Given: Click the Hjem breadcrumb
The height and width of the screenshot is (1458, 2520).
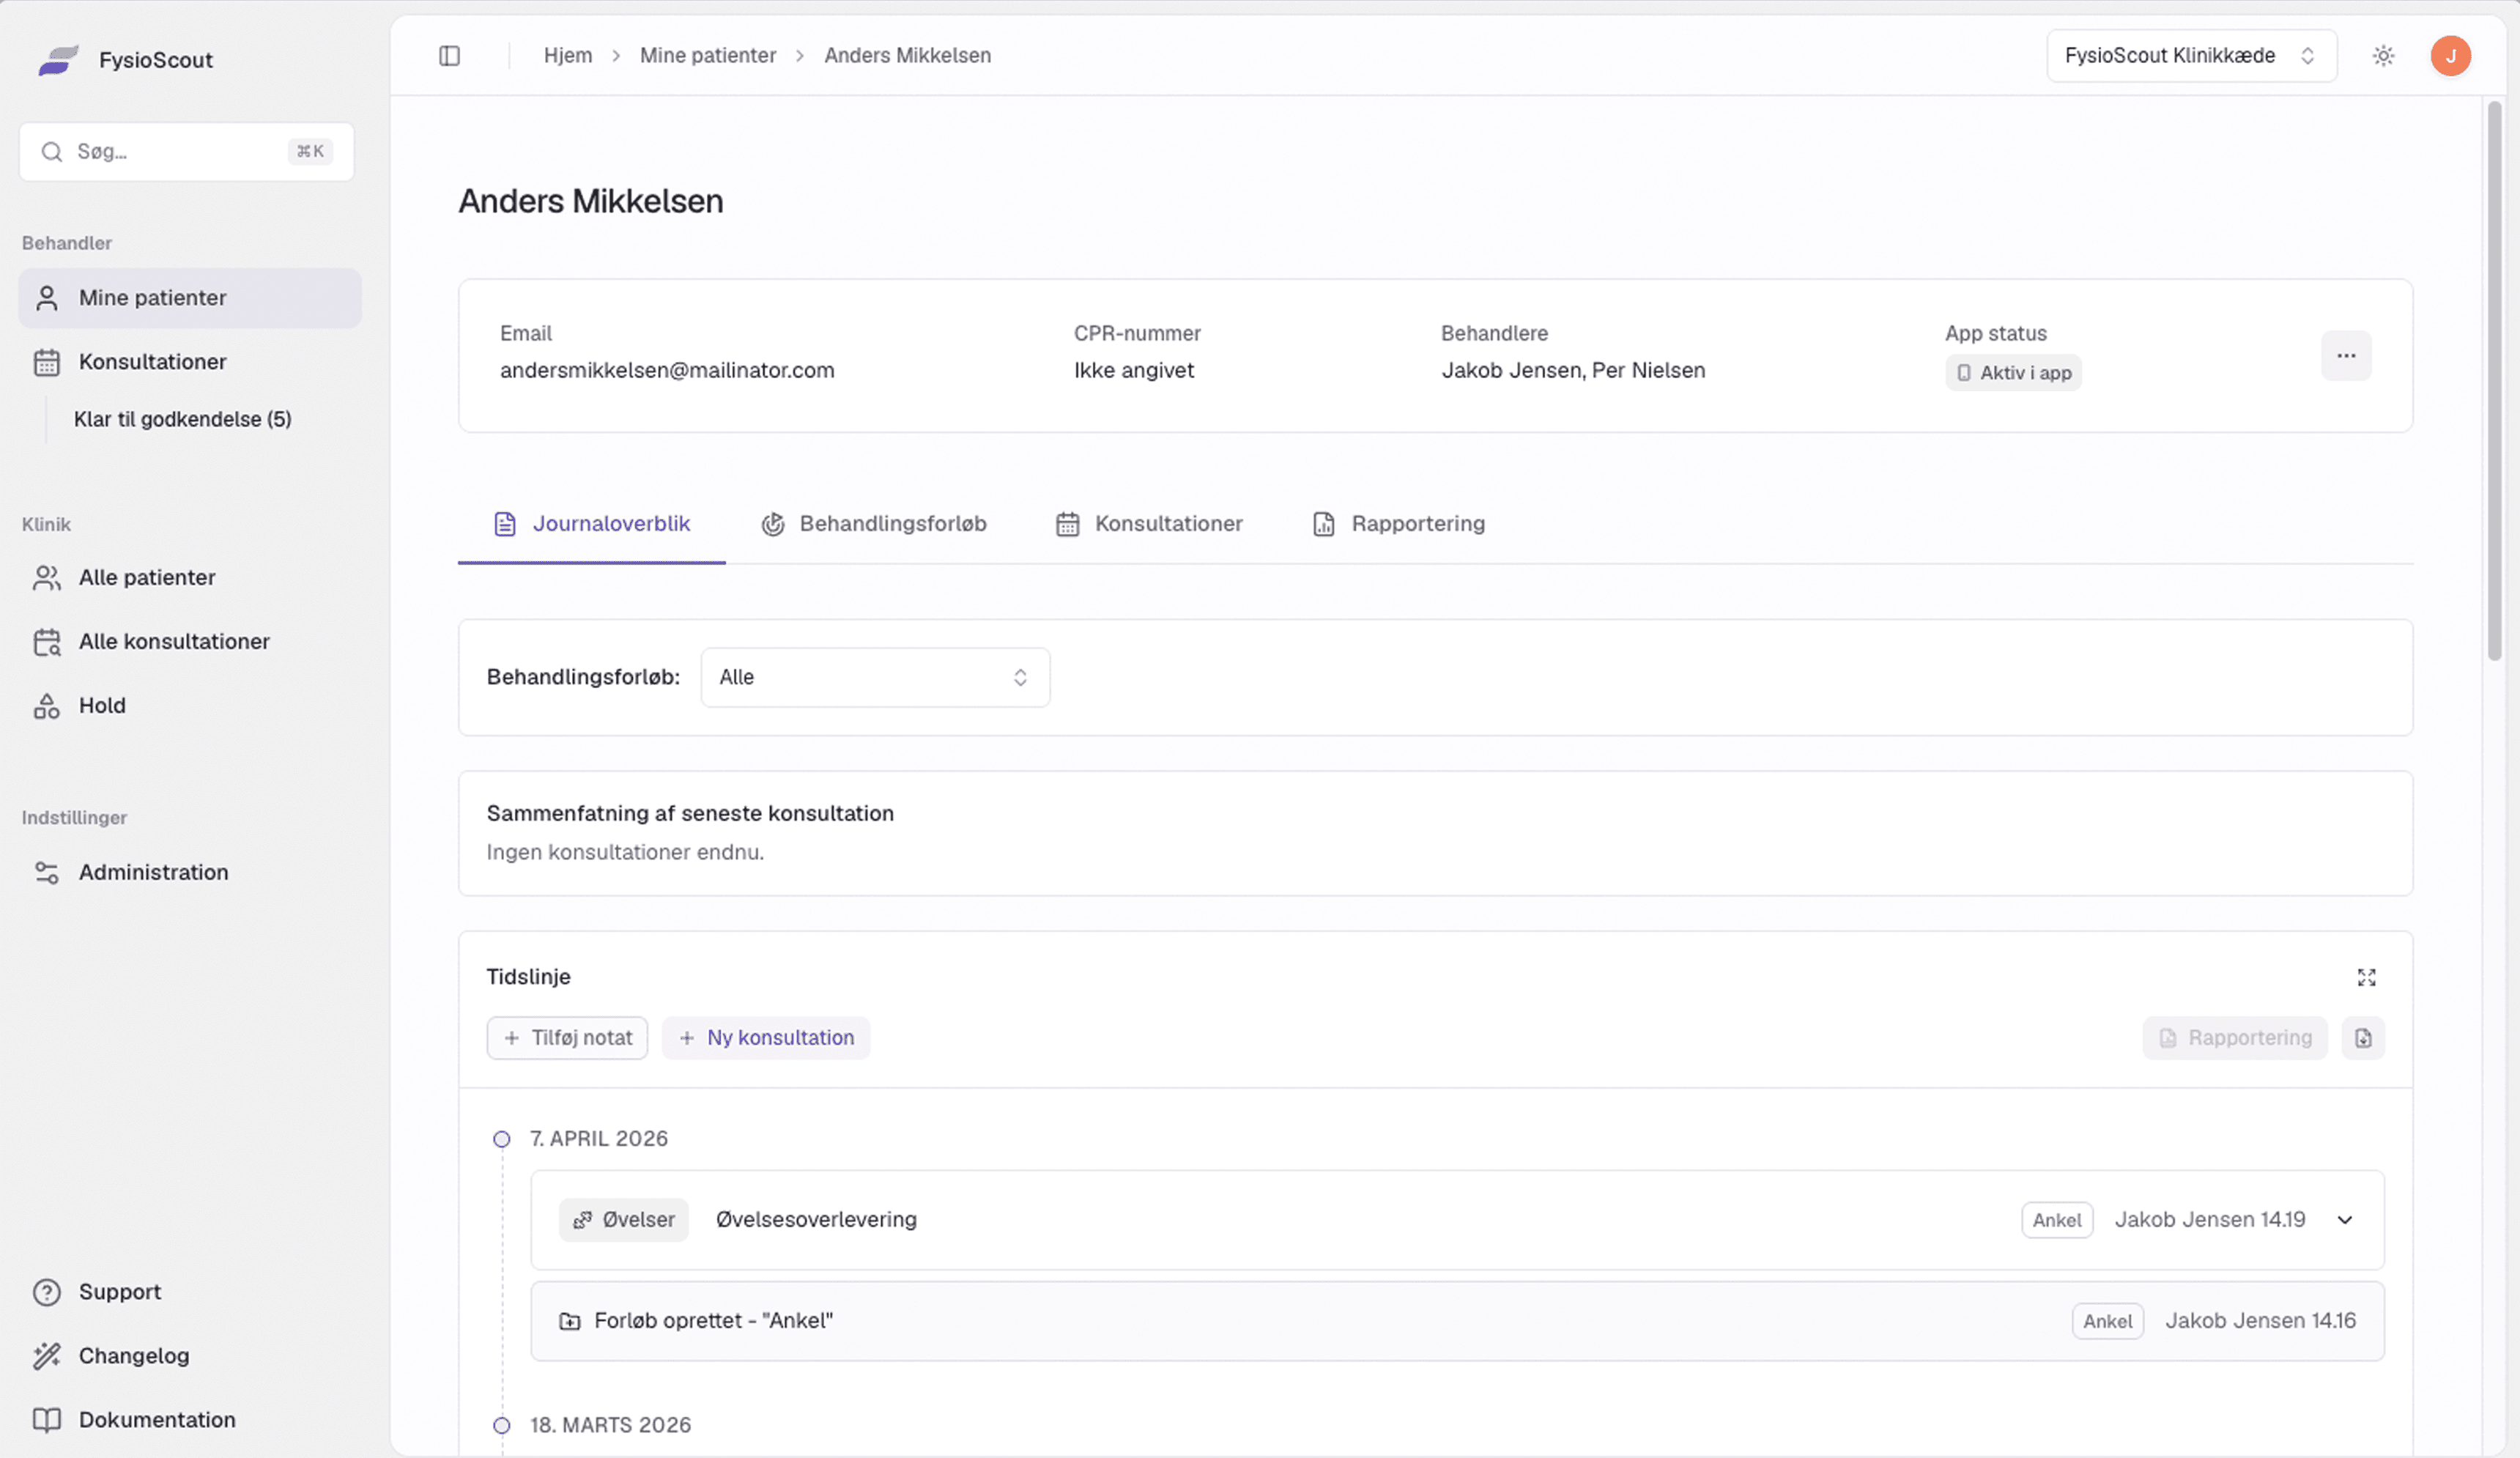Looking at the screenshot, I should pyautogui.click(x=568, y=56).
